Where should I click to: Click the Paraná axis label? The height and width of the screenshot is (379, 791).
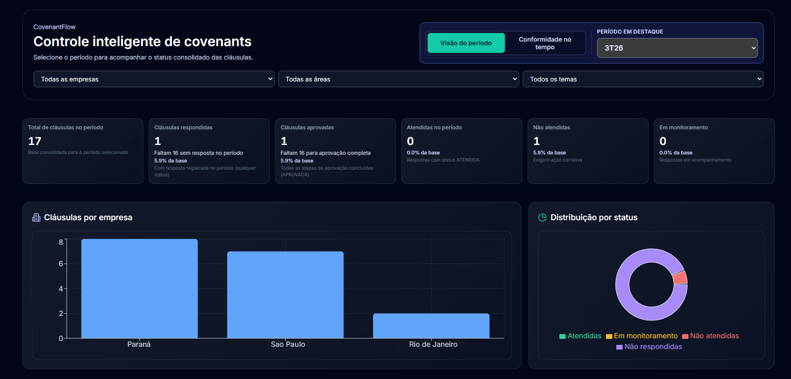pos(139,345)
